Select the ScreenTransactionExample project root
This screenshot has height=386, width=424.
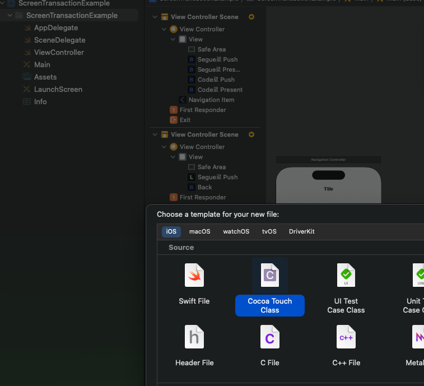click(x=64, y=3)
